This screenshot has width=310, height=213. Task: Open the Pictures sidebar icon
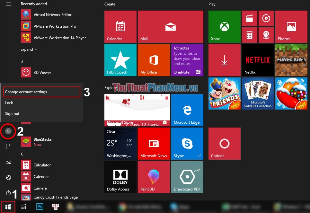pyautogui.click(x=8, y=162)
